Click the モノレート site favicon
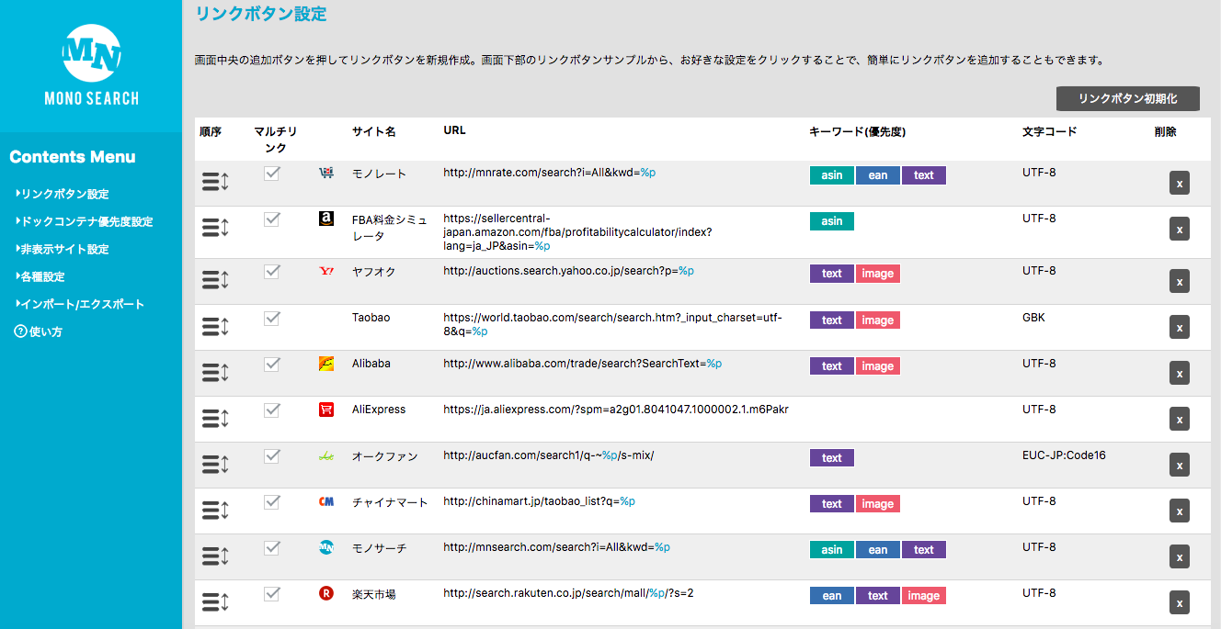Image resolution: width=1221 pixels, height=629 pixels. click(325, 173)
